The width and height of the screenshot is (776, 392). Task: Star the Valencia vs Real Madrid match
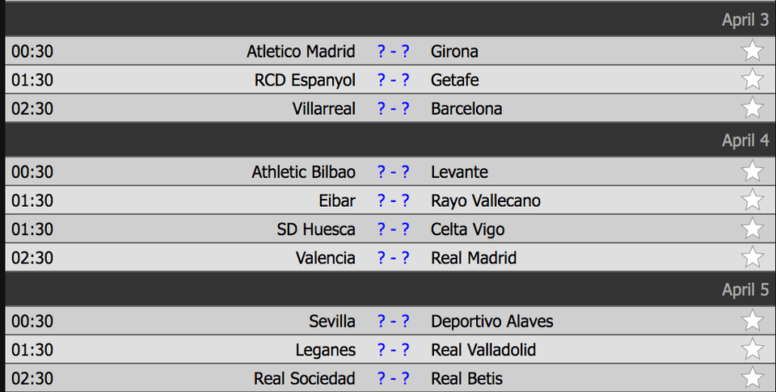pos(753,257)
